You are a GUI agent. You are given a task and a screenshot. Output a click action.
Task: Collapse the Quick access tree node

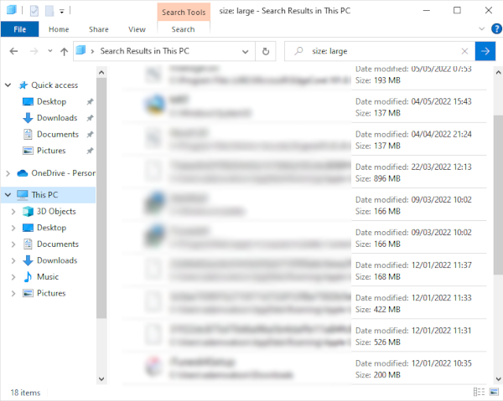click(8, 85)
